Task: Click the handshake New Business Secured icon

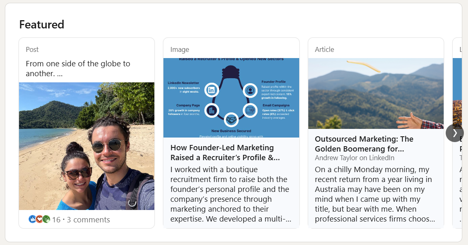Action: point(231,120)
